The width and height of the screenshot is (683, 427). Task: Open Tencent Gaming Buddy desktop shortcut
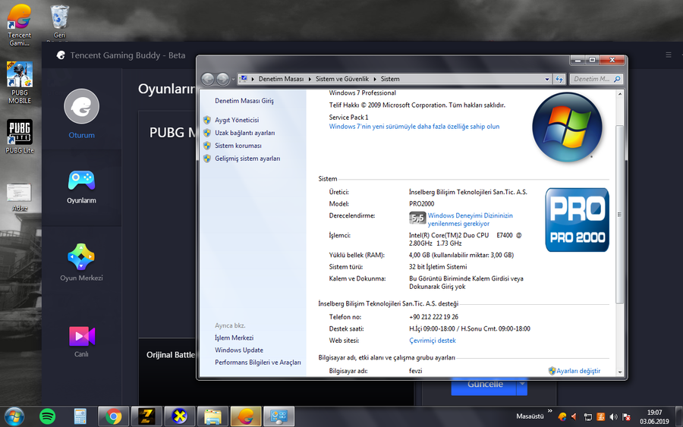20,25
